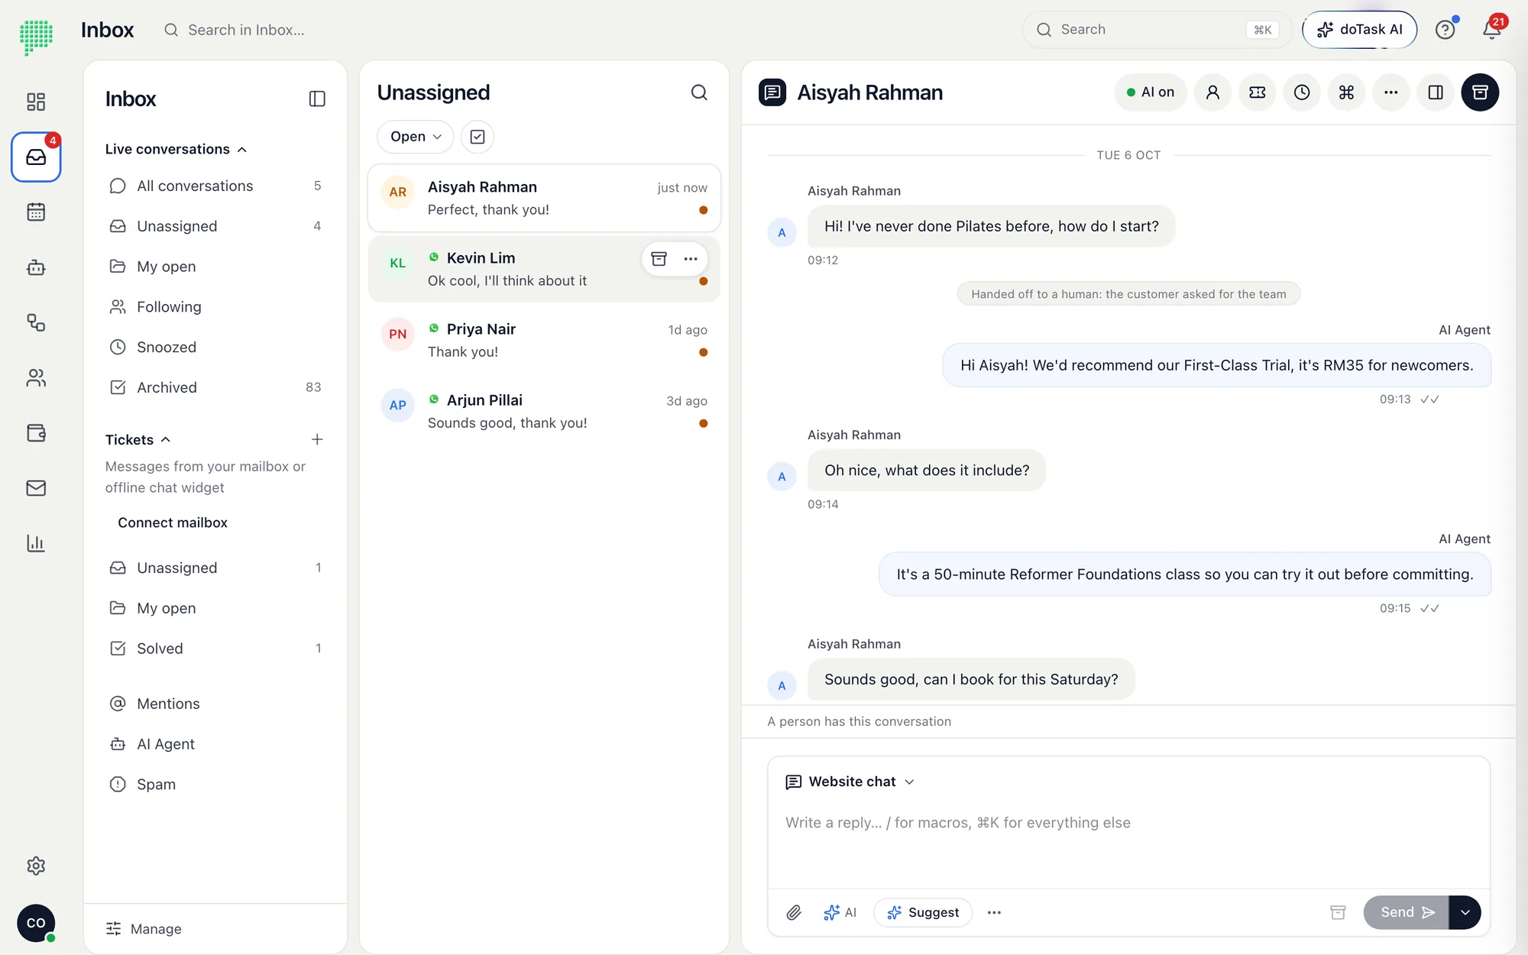Open the mail envelope icon in left rail
The image size is (1528, 955).
36,487
